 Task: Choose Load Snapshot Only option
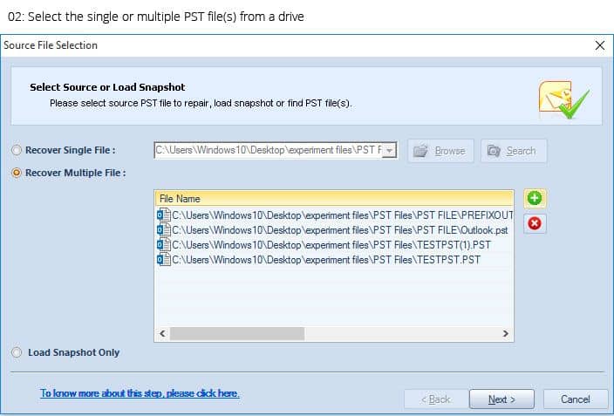click(17, 352)
